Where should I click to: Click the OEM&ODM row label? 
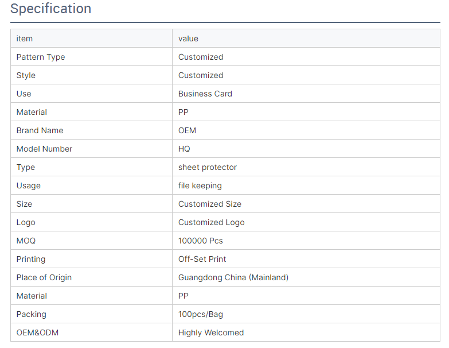click(37, 332)
